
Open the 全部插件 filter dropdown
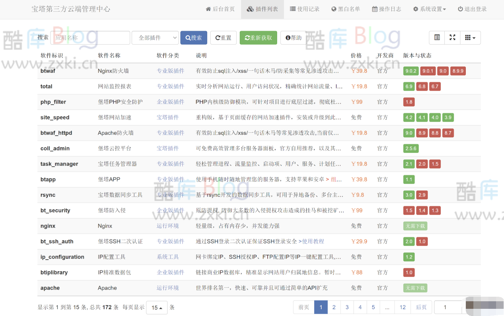[x=155, y=37]
